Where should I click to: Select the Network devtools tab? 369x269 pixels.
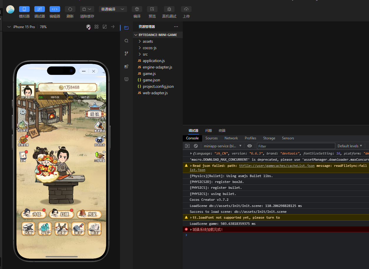[231, 138]
